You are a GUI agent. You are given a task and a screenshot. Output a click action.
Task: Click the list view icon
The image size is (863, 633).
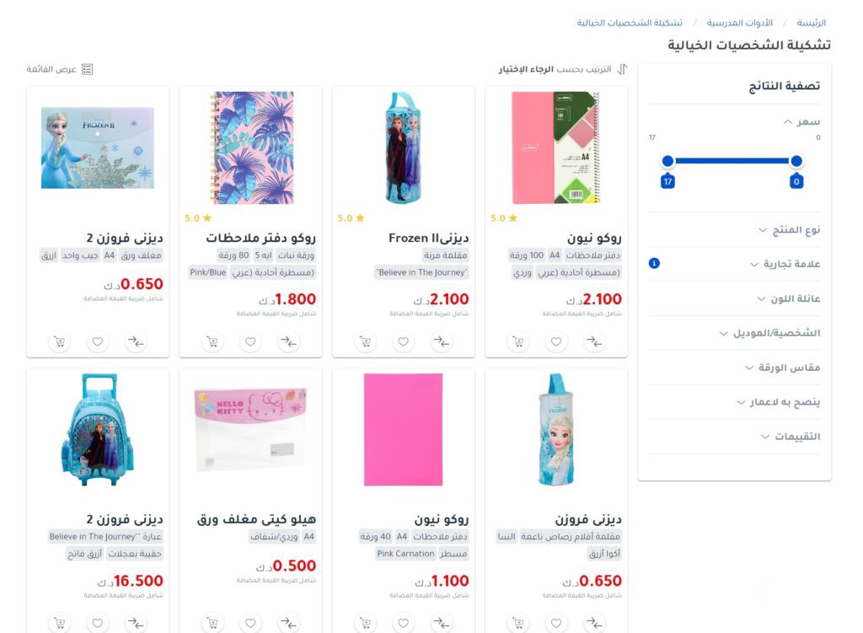tap(87, 69)
